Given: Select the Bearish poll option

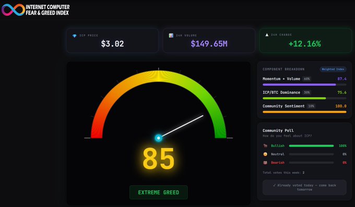Looking at the screenshot, I should tap(304, 163).
